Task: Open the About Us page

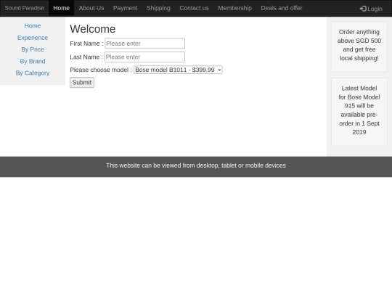Action: [91, 8]
